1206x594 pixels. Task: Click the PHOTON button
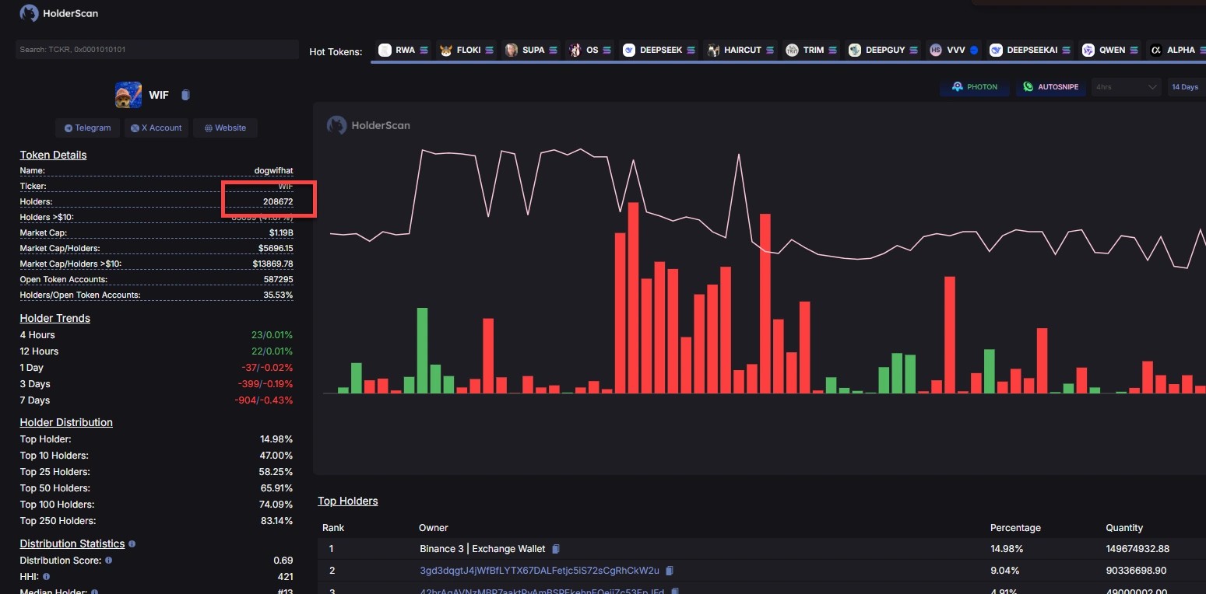[975, 87]
